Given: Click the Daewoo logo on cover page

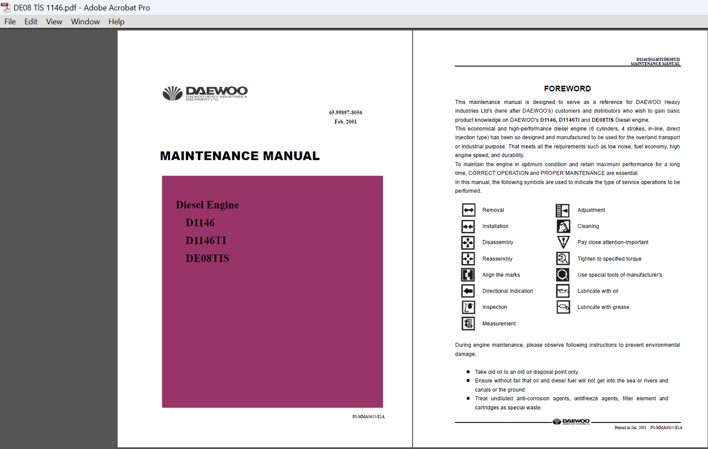Looking at the screenshot, I should pos(205,93).
